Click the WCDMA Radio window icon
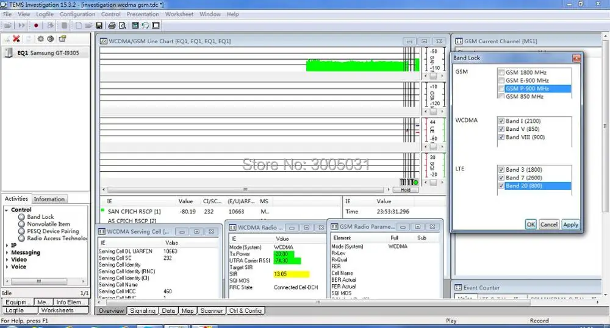610x328 pixels. coord(232,228)
